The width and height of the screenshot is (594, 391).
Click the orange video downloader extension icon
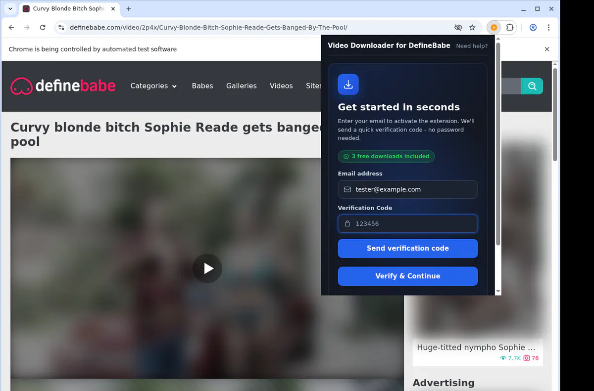[494, 28]
